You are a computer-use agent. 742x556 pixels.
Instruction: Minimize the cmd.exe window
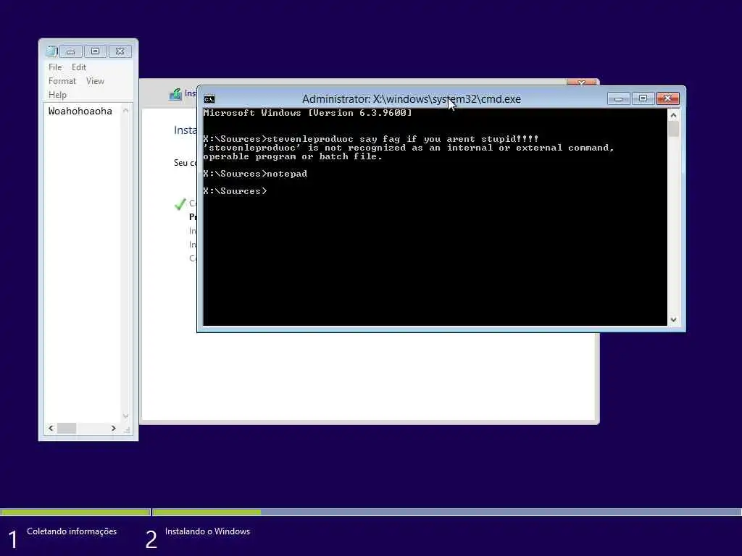coord(618,98)
